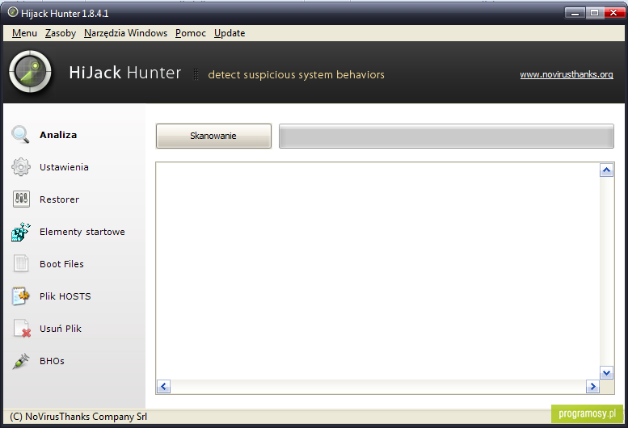The height and width of the screenshot is (428, 628).
Task: Open the Update menu
Action: 230,33
